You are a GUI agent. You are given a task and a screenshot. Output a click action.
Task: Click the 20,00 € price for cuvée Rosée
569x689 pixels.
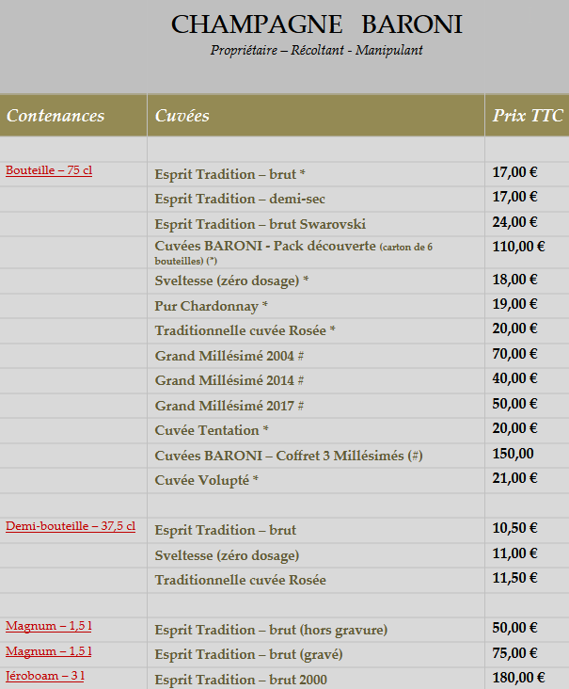click(x=514, y=328)
